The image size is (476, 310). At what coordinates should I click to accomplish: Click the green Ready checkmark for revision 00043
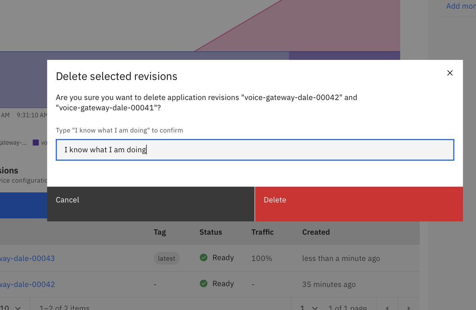[x=203, y=258]
